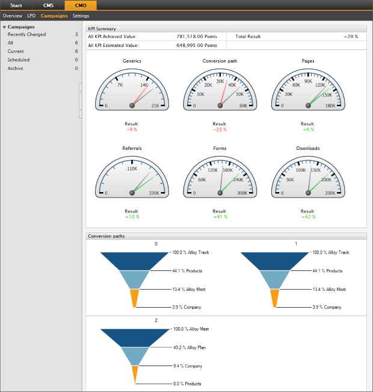Viewport: 373px width, 392px height.
Task: Open the Archive campaigns item
Action: pyautogui.click(x=16, y=68)
